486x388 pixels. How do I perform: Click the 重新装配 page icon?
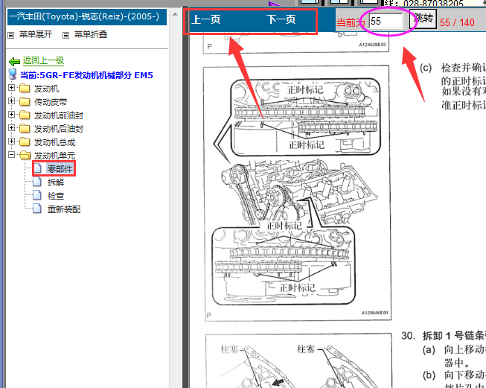pyautogui.click(x=37, y=209)
